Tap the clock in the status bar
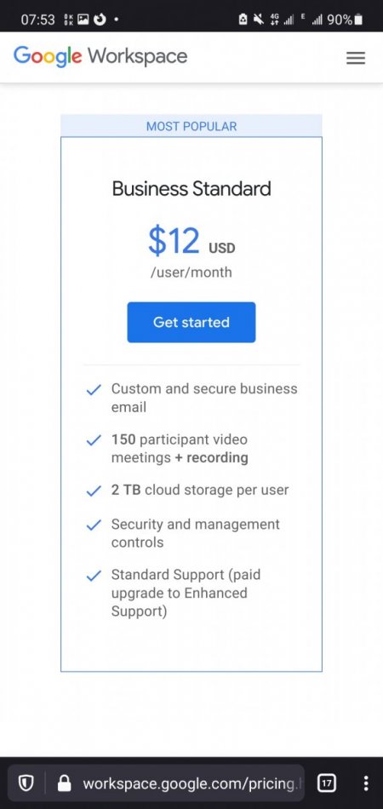This screenshot has height=809, width=383. point(37,20)
